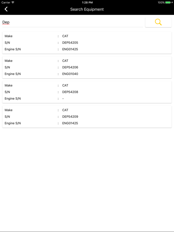This screenshot has height=232, width=174.
Task: Select Make CAT in first card
Action: 65,36
